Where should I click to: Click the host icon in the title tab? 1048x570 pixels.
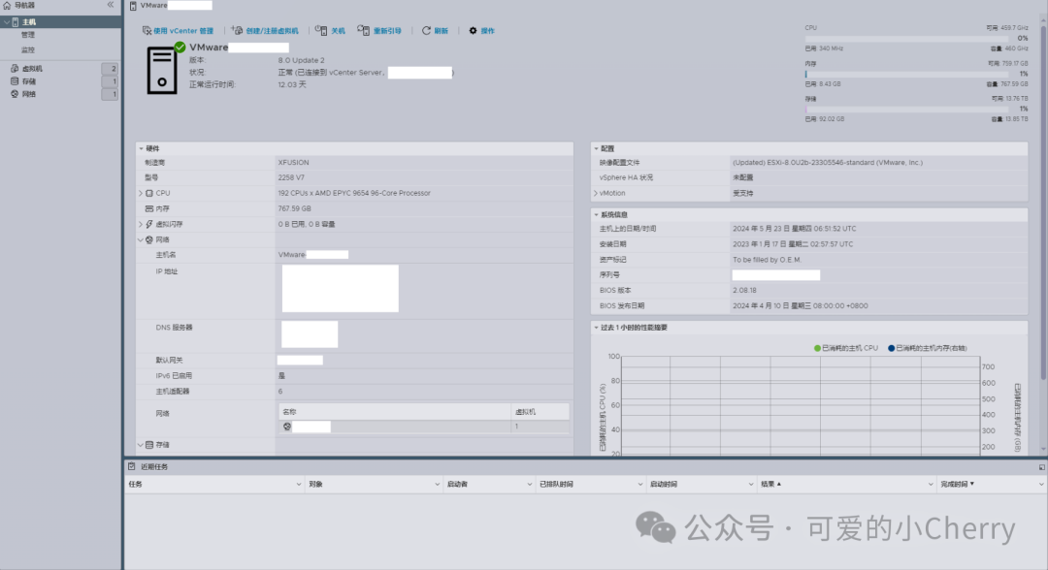[x=133, y=6]
